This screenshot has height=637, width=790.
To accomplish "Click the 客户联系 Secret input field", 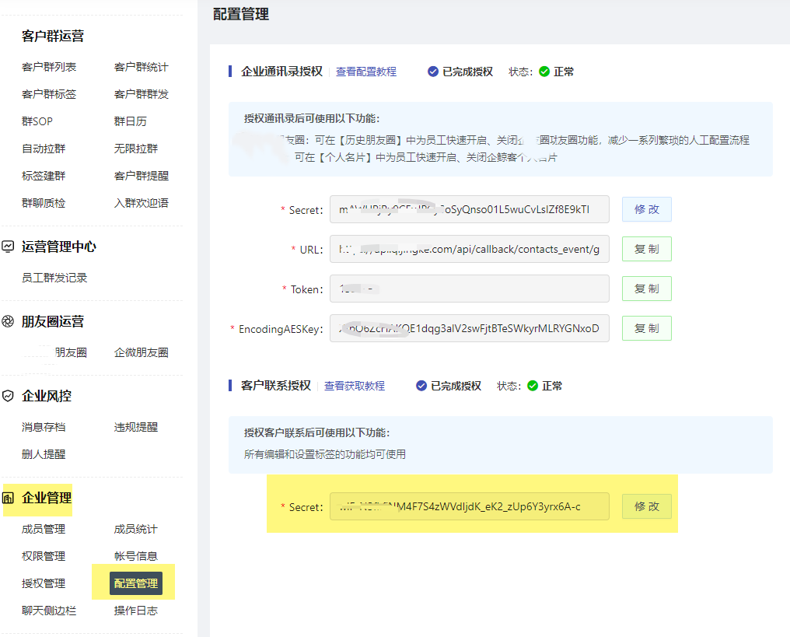I will (x=470, y=506).
